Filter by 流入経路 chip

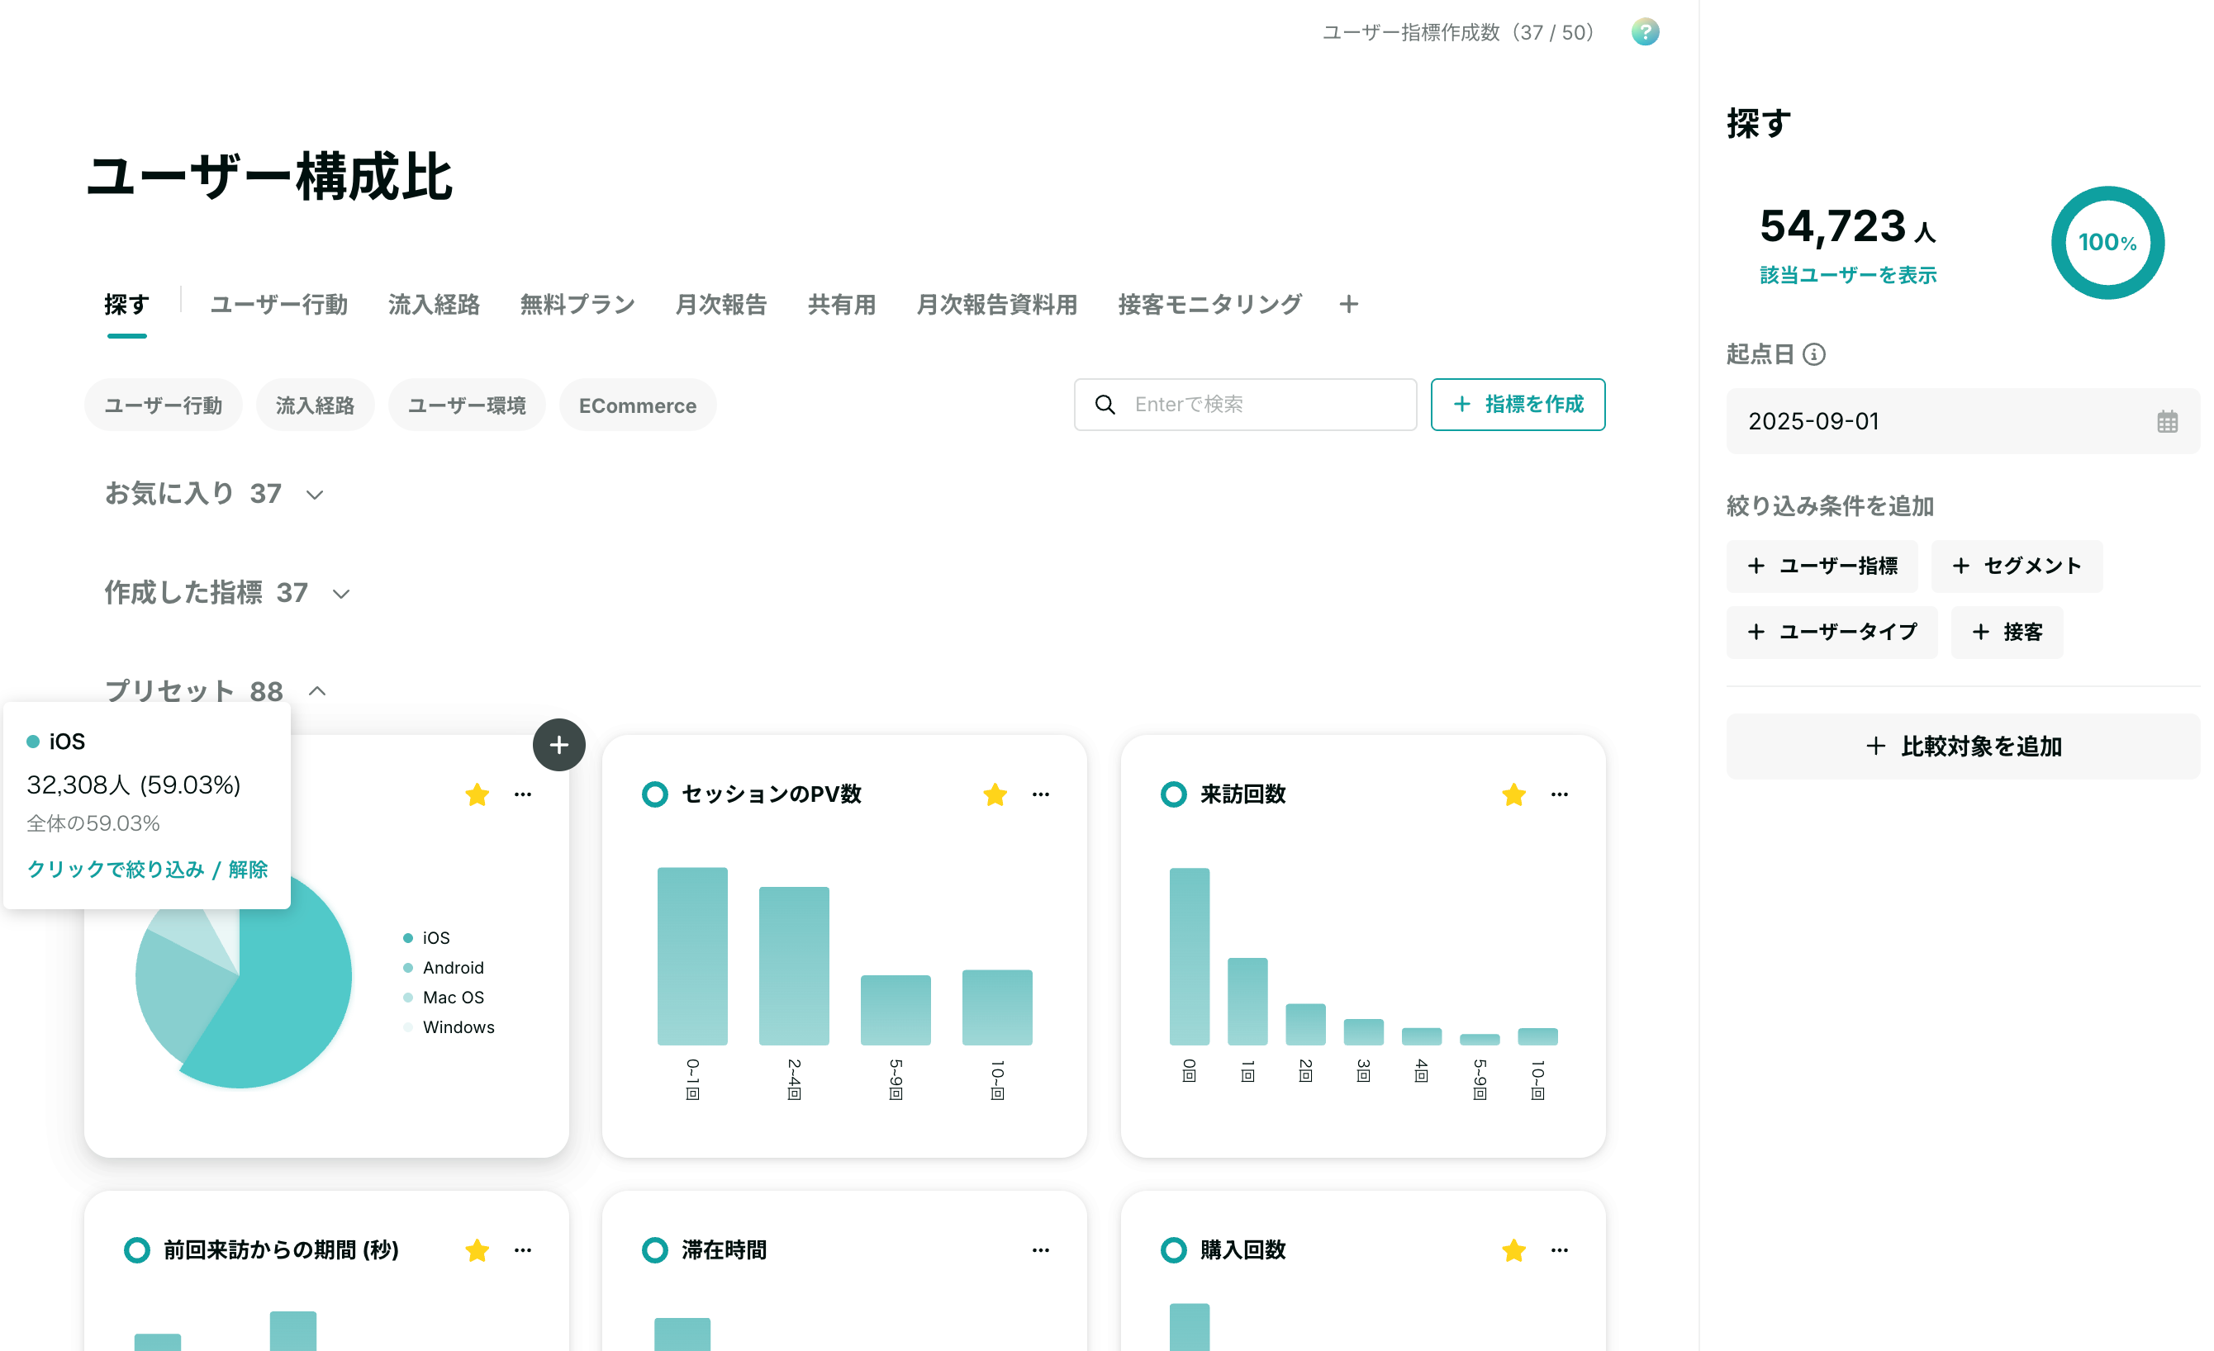pos(315,405)
